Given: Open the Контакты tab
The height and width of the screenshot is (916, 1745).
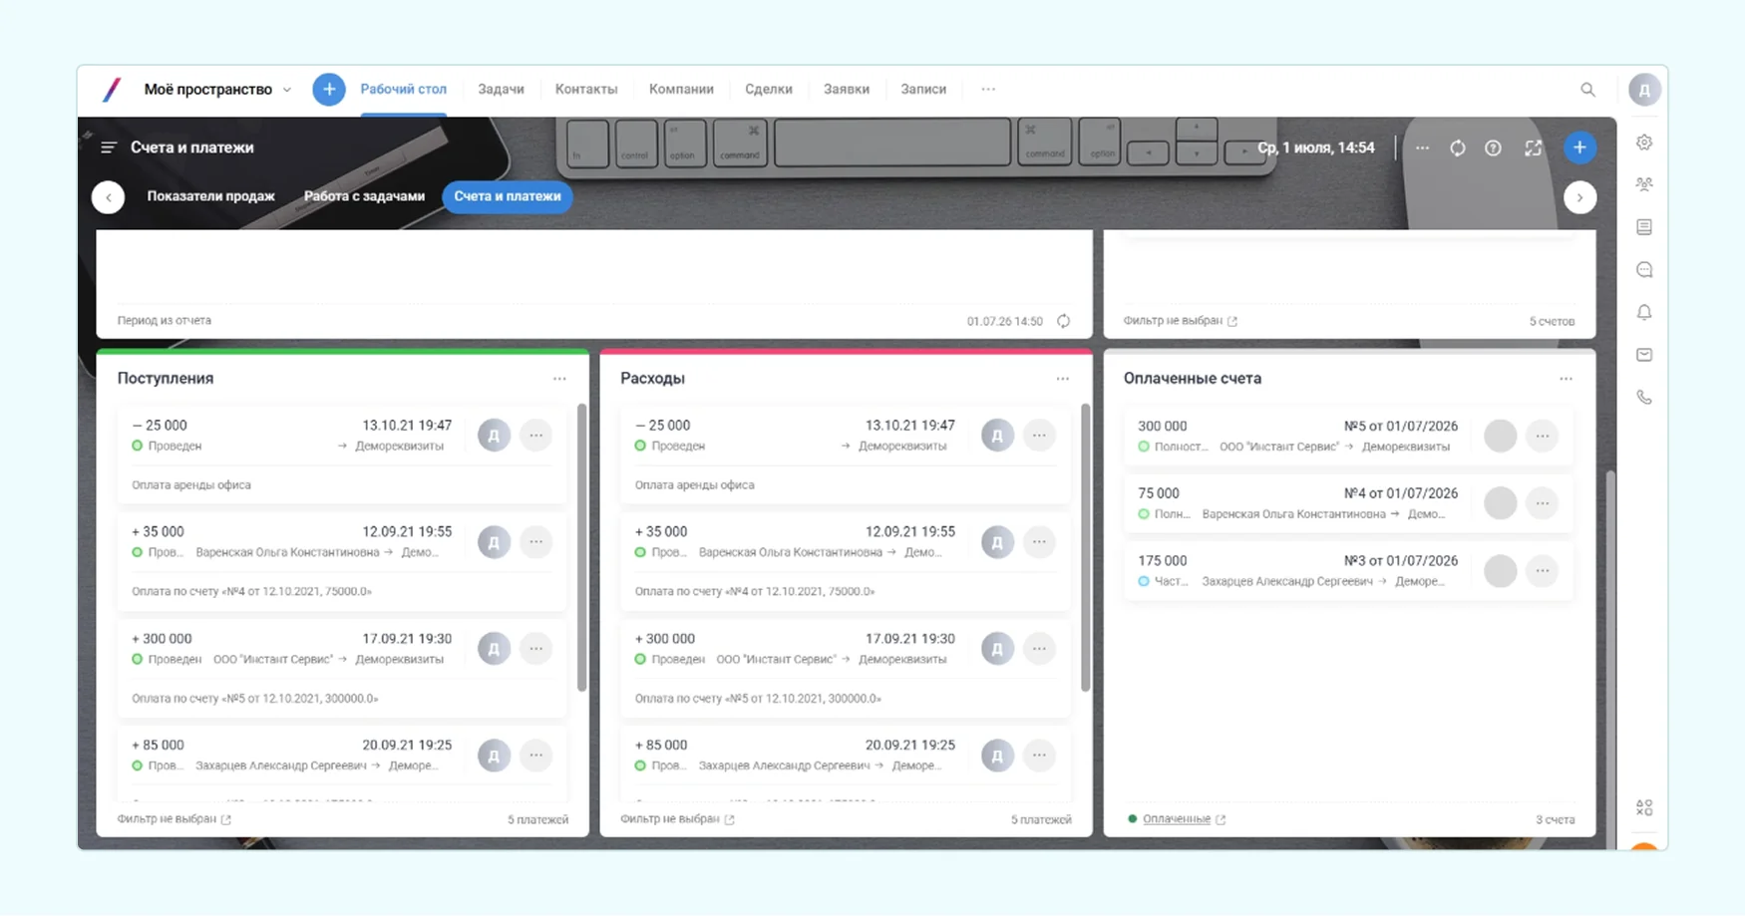Looking at the screenshot, I should pyautogui.click(x=586, y=90).
